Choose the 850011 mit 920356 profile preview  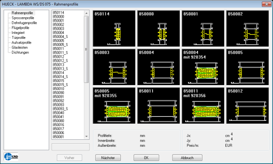point(203,106)
